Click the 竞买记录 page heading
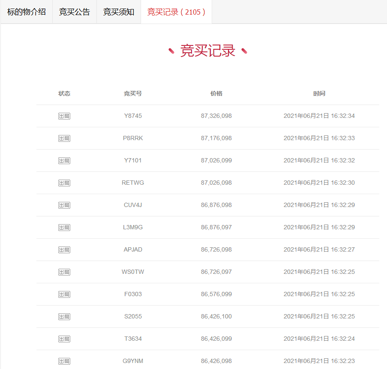Screen dimensions: 387x369 click(207, 50)
